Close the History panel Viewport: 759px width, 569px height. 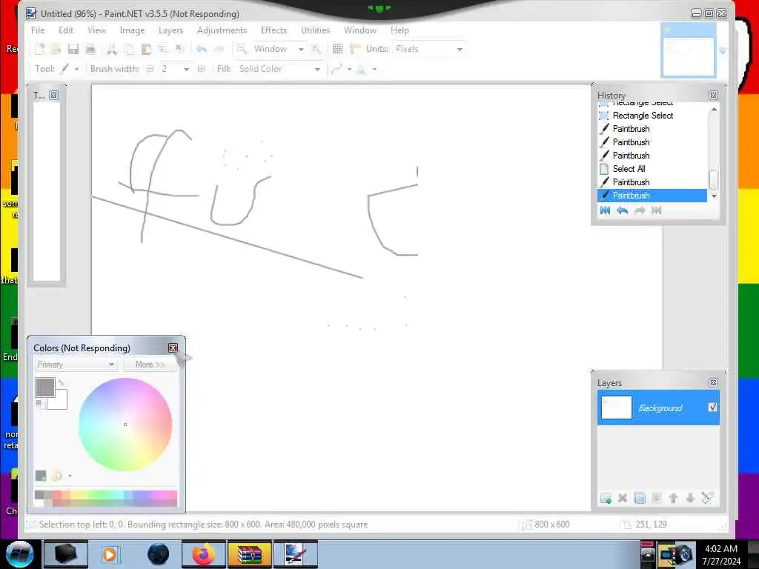713,96
